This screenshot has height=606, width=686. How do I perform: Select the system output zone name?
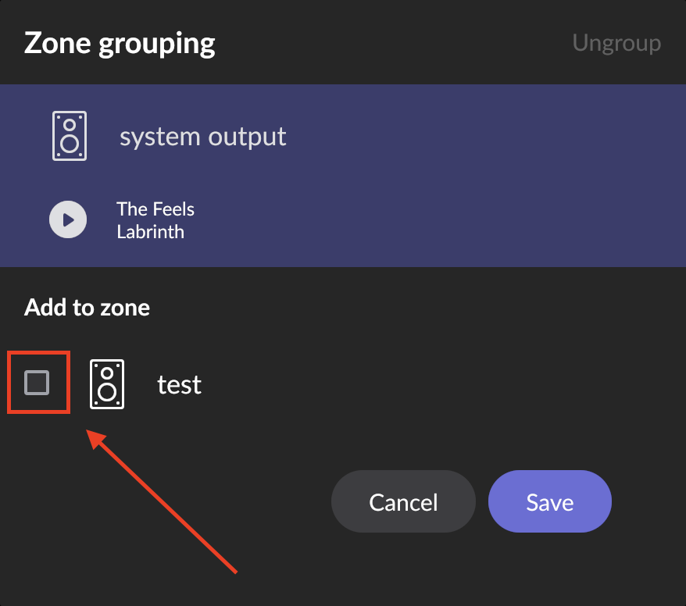203,137
